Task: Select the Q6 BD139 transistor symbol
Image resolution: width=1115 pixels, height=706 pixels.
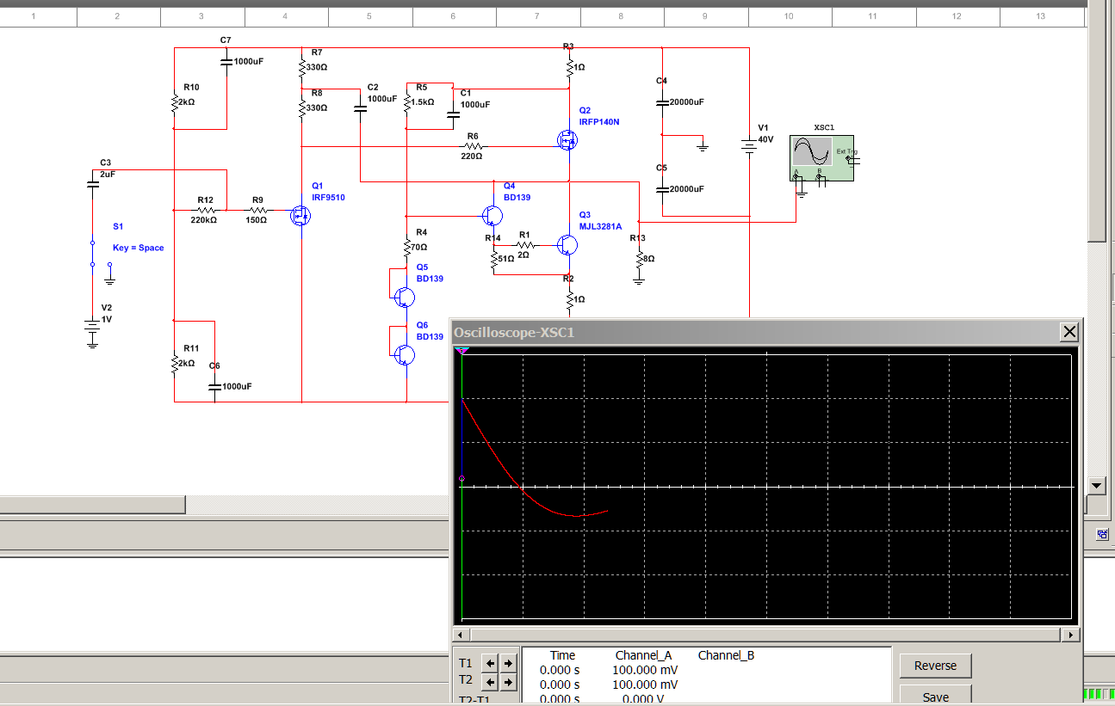Action: pyautogui.click(x=405, y=353)
